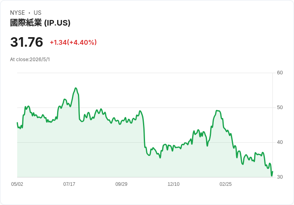Click the US market label

[x=38, y=12]
